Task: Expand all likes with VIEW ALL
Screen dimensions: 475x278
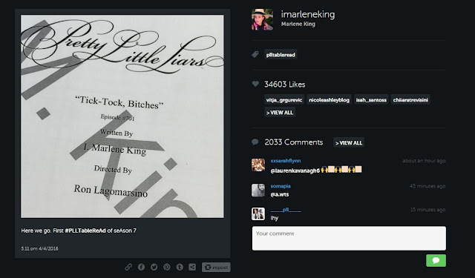Action: [280, 113]
